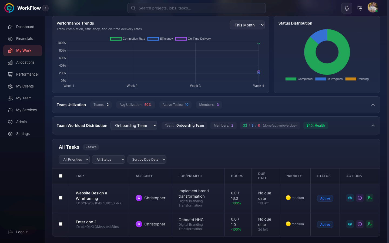This screenshot has height=243, width=389.
Task: Focus the search projects field
Action: (197, 8)
